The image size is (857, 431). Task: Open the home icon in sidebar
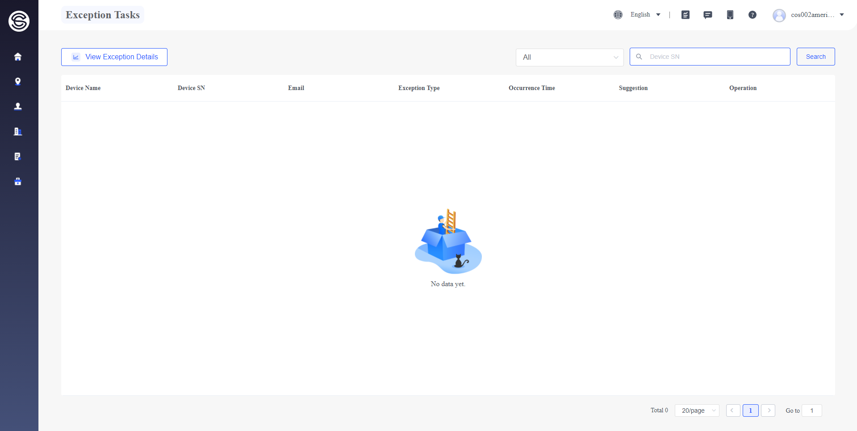(x=18, y=57)
